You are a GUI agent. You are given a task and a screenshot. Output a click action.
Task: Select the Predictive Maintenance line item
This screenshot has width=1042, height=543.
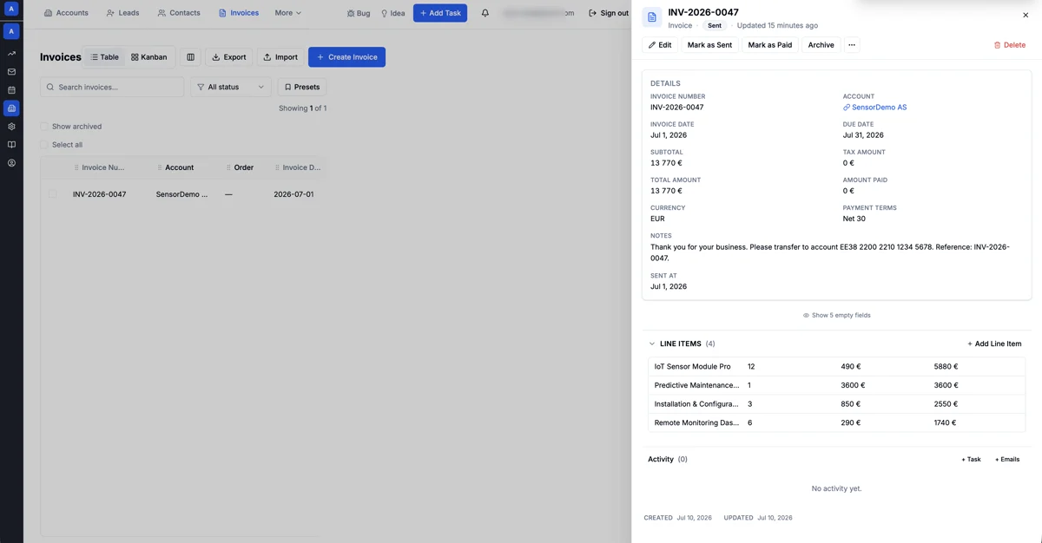point(837,385)
